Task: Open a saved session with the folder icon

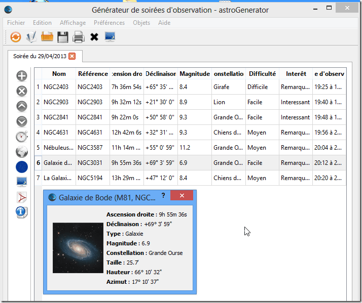Action: click(x=47, y=36)
